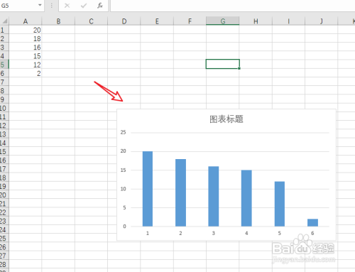This screenshot has height=272, width=355.
Task: Open the Insert Function fx icon
Action: click(100, 6)
